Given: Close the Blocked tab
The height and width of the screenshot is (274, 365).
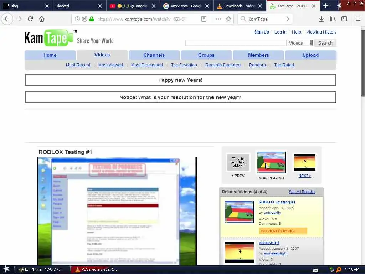Looking at the screenshot, I should [x=100, y=6].
